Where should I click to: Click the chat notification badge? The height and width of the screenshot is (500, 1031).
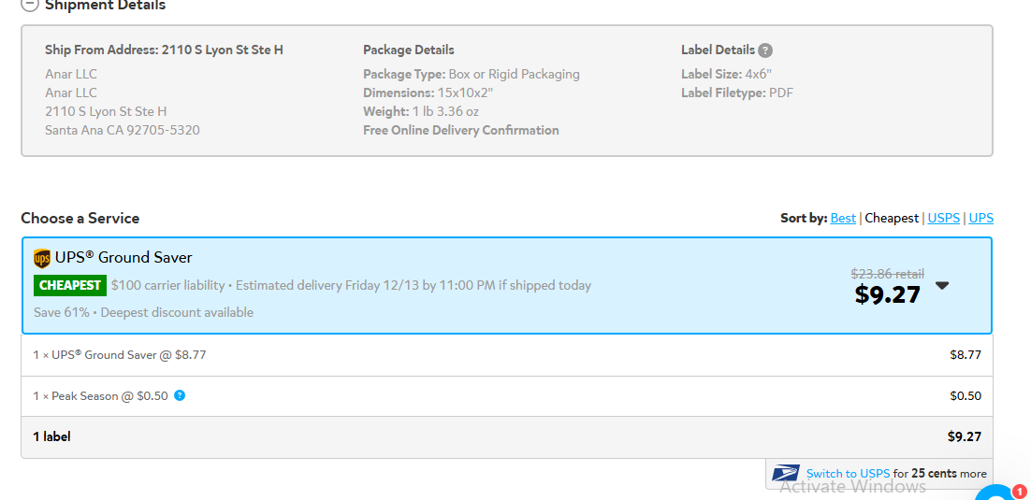(x=1019, y=490)
